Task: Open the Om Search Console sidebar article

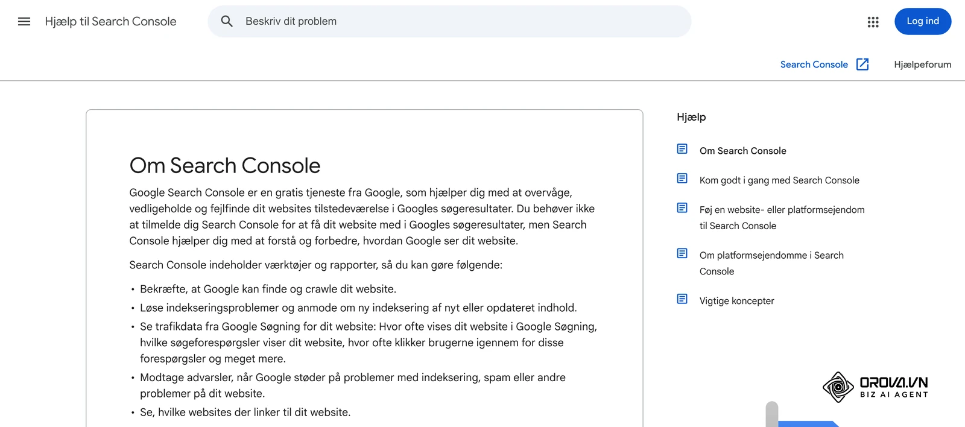Action: [742, 151]
